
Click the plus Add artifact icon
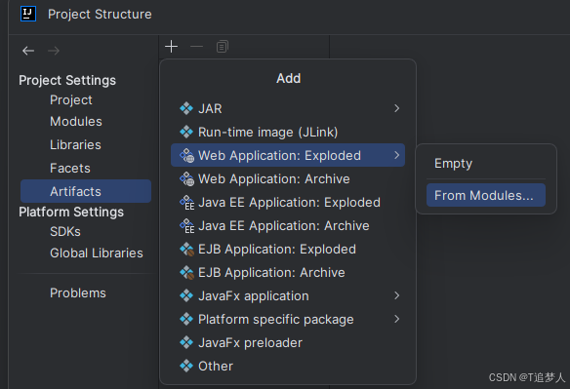tap(171, 47)
